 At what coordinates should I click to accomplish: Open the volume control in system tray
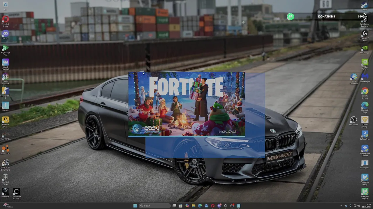coord(358,206)
